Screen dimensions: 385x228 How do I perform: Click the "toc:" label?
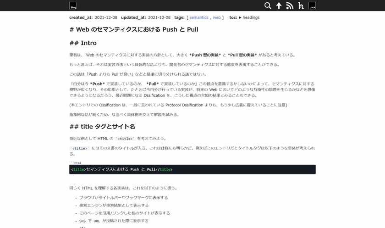point(233,17)
